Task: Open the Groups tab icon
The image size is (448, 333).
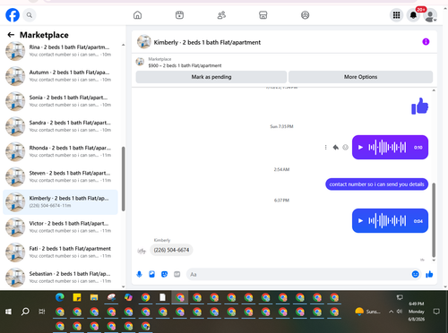Action: point(305,15)
